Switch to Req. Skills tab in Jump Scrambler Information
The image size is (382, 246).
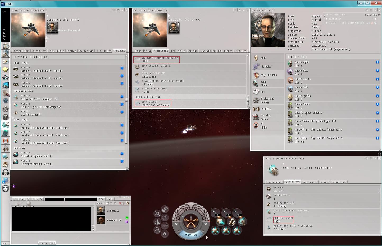click(309, 182)
